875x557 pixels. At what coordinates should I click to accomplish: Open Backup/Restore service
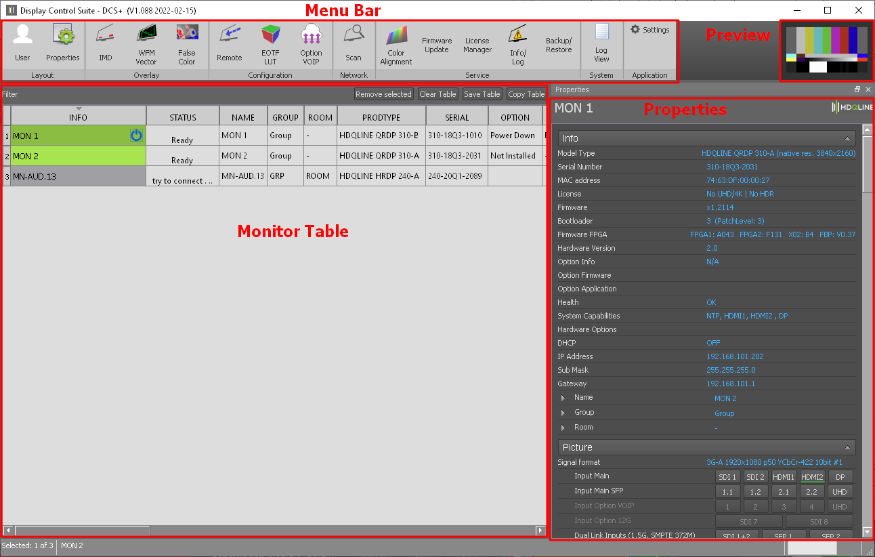(559, 45)
